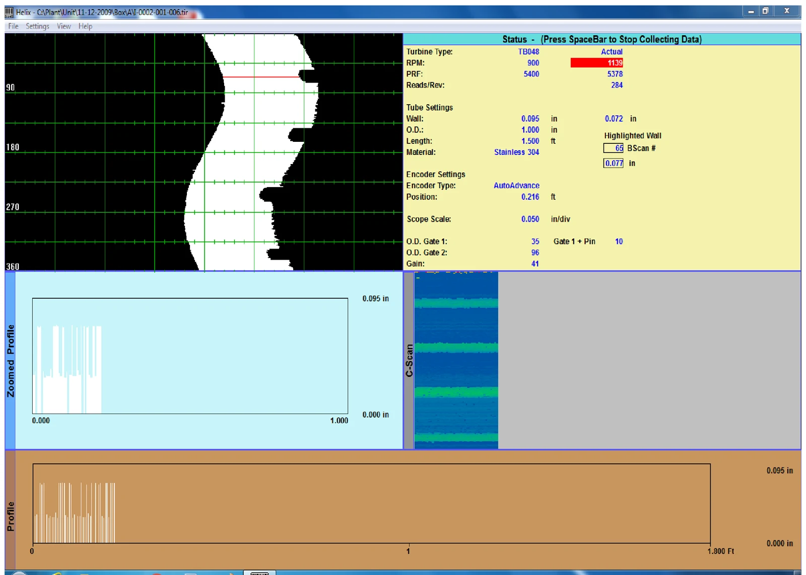This screenshot has width=806, height=575.
Task: Open the Help menu
Action: tap(85, 26)
